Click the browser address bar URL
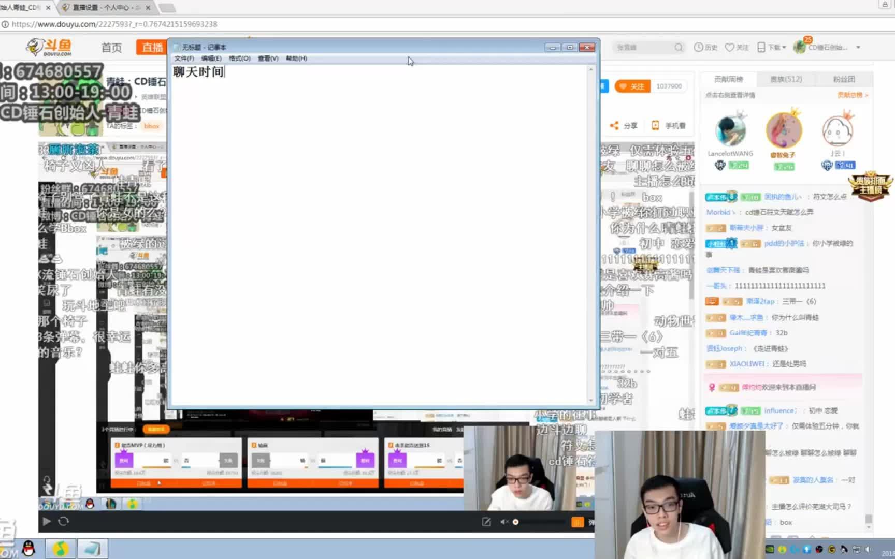The height and width of the screenshot is (559, 895). click(114, 24)
